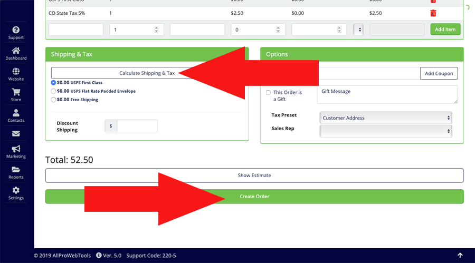Open the envelope mail icon in sidebar
This screenshot has height=263, width=475.
coord(16,133)
